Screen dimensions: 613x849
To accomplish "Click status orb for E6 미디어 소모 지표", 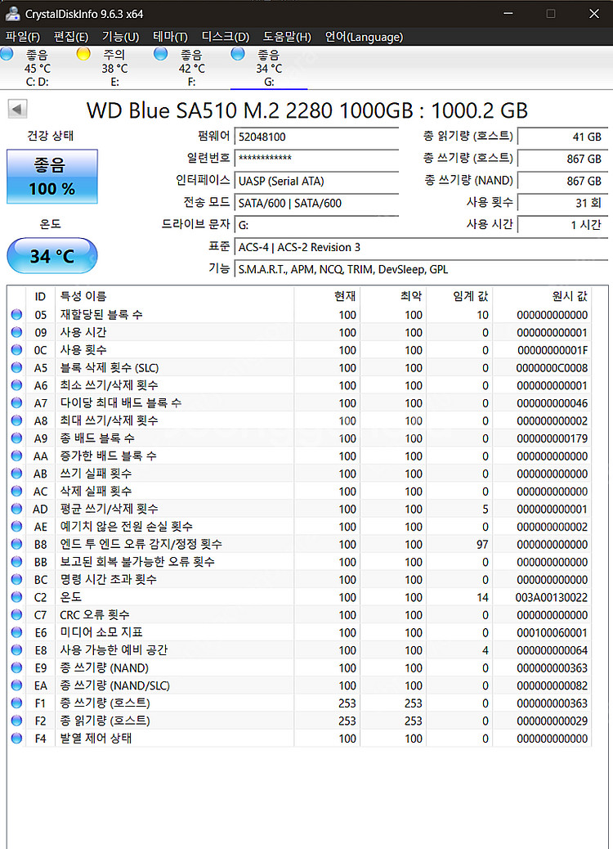I will click(17, 632).
